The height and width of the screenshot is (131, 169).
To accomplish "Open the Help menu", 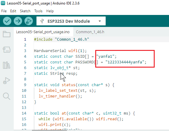I will pos(50,11).
